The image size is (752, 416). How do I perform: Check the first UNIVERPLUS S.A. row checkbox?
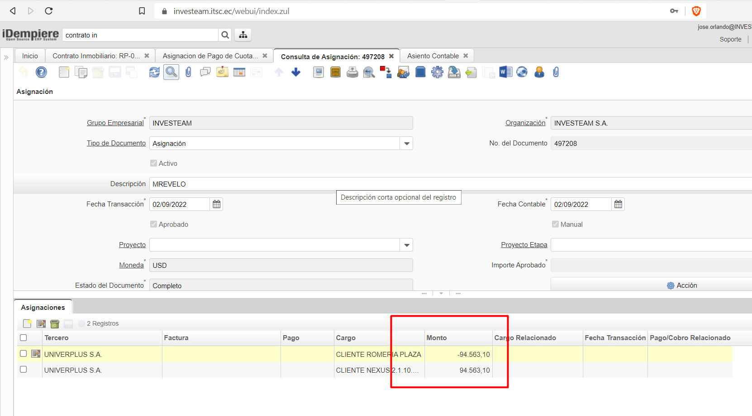pos(24,354)
